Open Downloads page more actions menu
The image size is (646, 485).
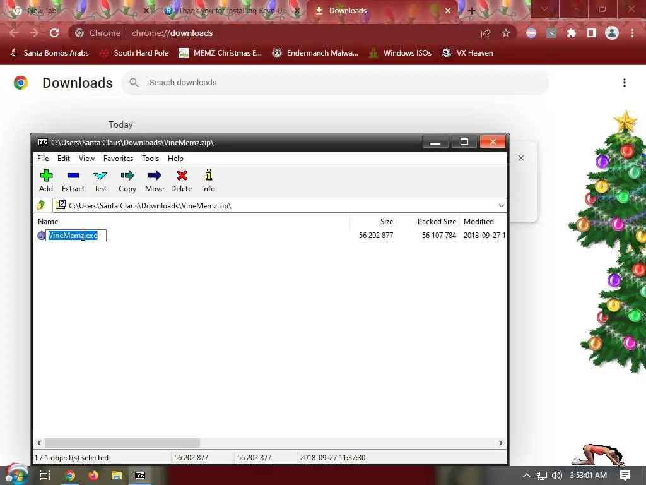pyautogui.click(x=625, y=83)
